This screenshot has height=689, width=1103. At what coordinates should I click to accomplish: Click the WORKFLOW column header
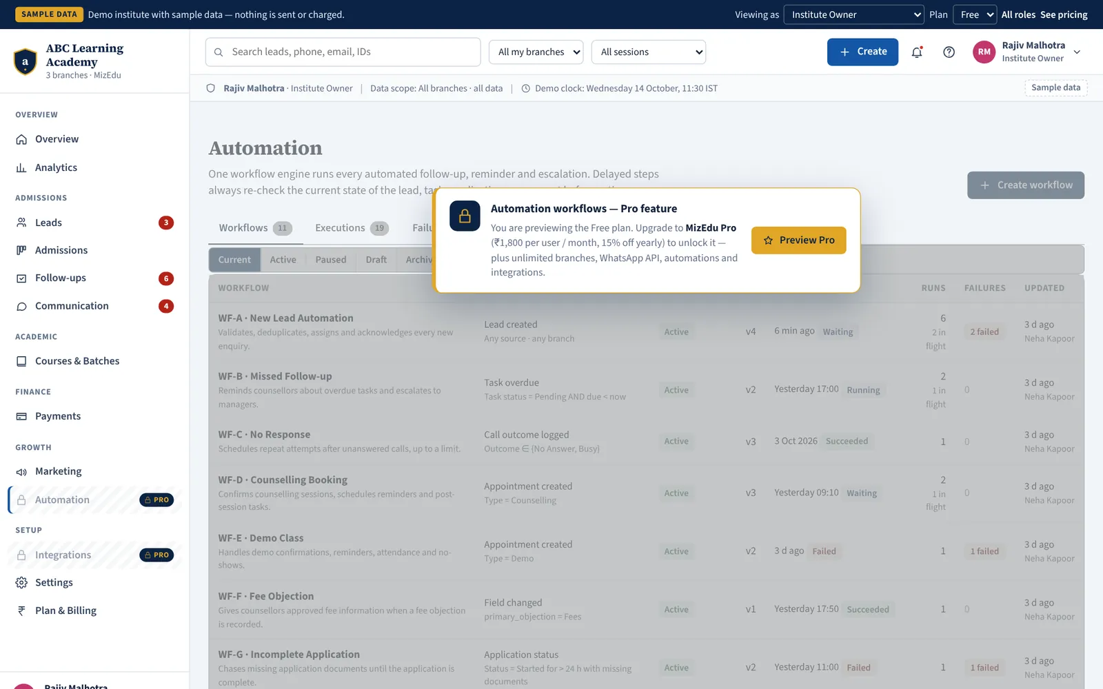click(x=243, y=288)
